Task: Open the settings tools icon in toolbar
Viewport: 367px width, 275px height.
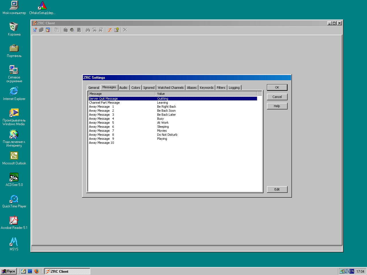Action: 48,30
